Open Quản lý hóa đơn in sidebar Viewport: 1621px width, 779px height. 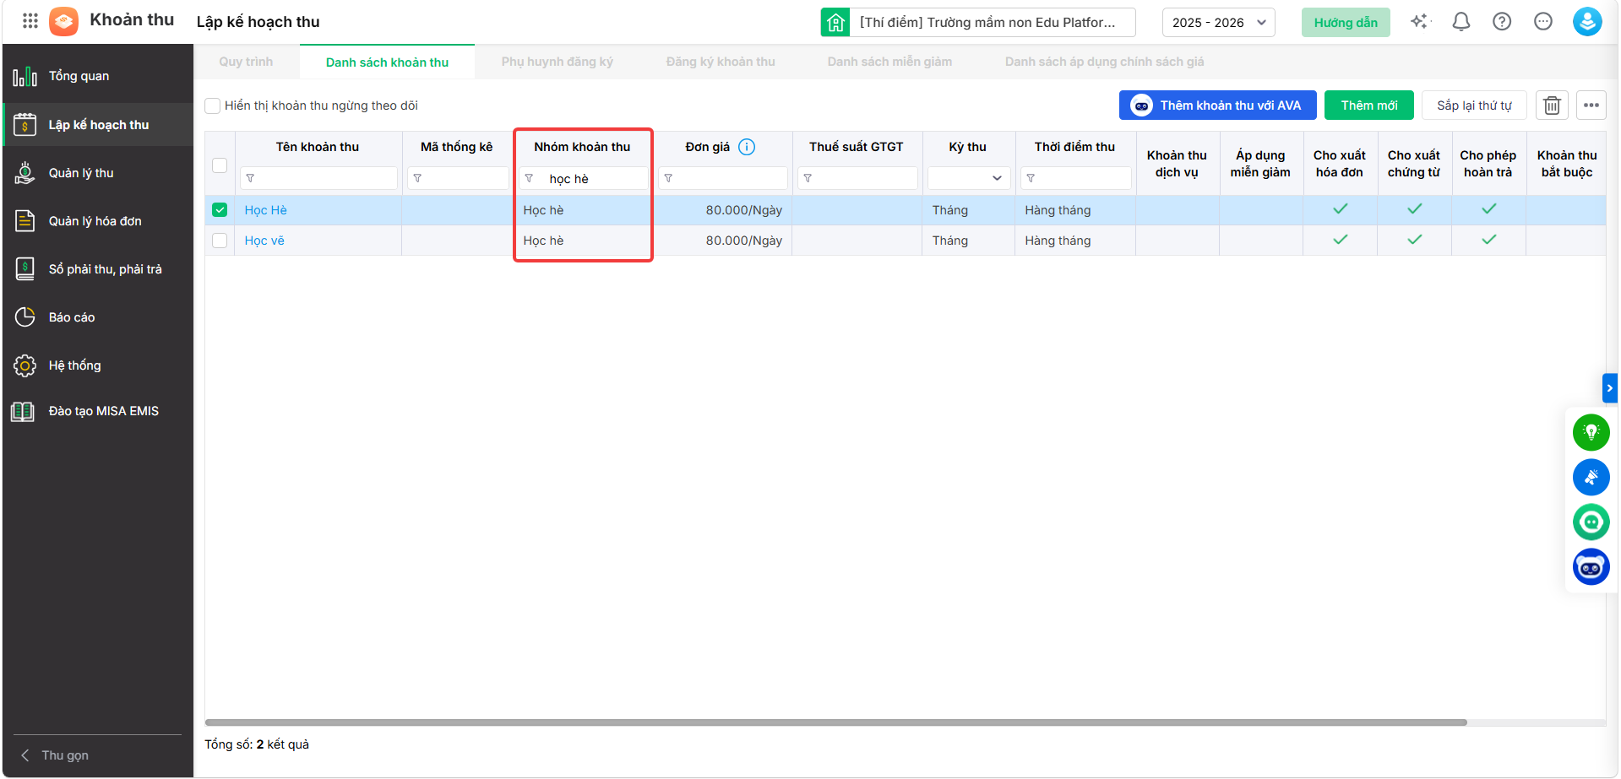(98, 221)
